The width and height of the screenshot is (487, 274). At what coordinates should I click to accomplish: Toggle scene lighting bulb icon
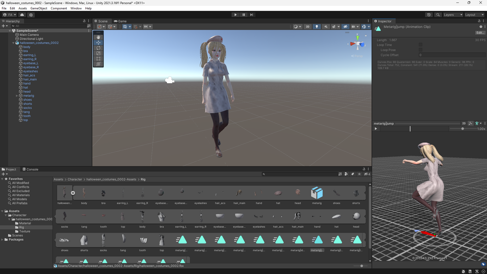(x=317, y=27)
